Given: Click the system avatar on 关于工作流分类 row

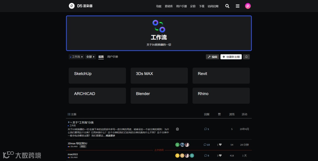Looking at the screenshot, I should (177, 129).
